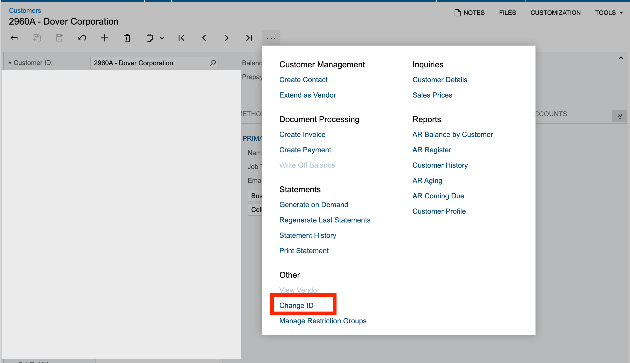
Task: Go to the last record
Action: point(249,38)
